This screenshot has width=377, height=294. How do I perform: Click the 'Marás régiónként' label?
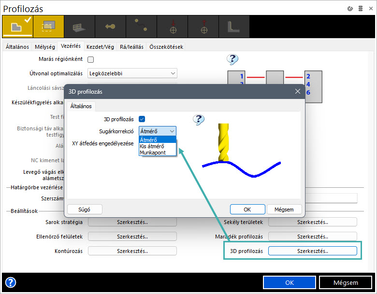[x=60, y=59]
